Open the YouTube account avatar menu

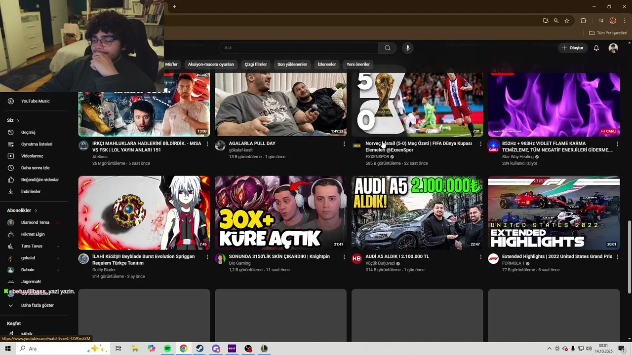613,48
